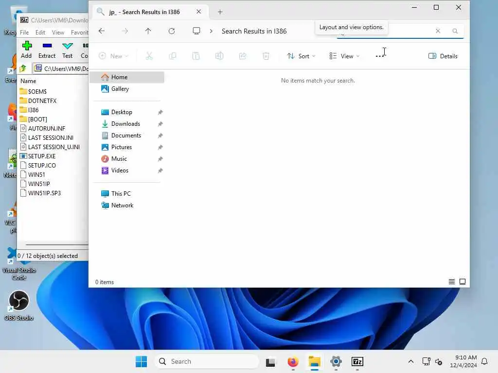Open Sort dropdown in Explorer

point(301,56)
